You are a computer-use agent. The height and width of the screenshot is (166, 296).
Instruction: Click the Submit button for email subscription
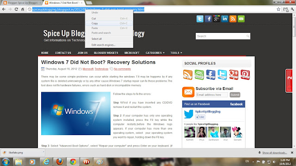tap(235, 95)
